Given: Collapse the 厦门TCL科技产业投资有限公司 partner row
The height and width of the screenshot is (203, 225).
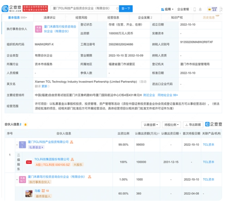Looking at the screenshot, I should coord(17,144).
